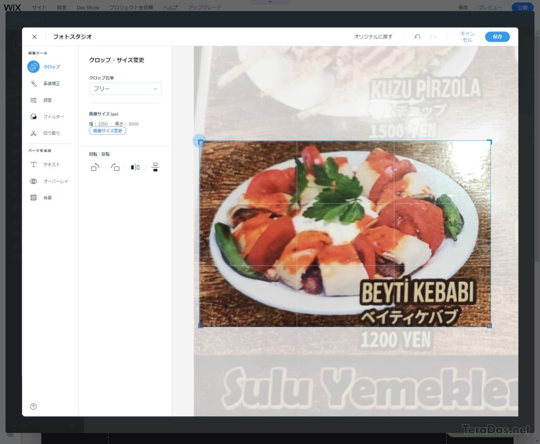This screenshot has width=540, height=444.
Task: Flip image horizontally icon
Action: 135,167
